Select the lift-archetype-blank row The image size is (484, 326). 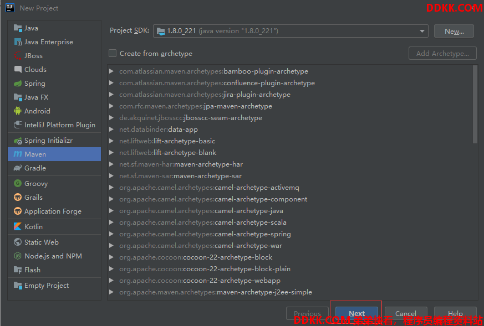click(x=290, y=153)
